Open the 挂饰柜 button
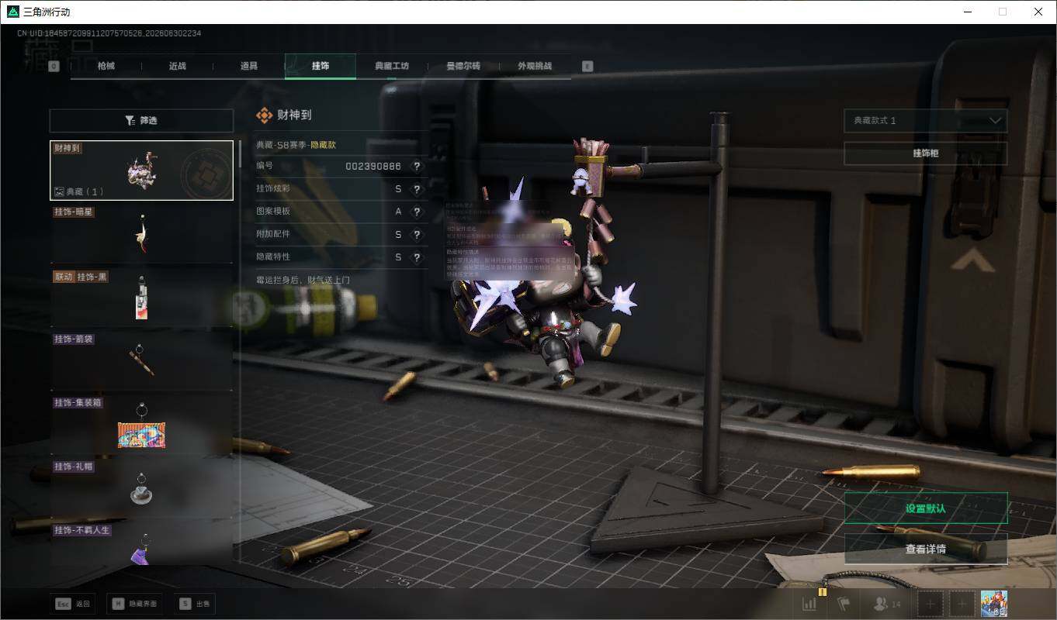1057x620 pixels. [x=926, y=153]
